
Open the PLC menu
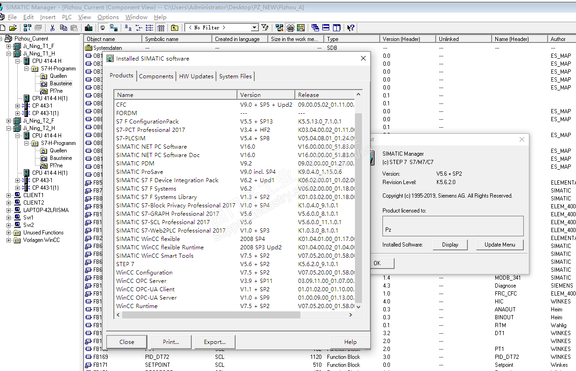67,17
